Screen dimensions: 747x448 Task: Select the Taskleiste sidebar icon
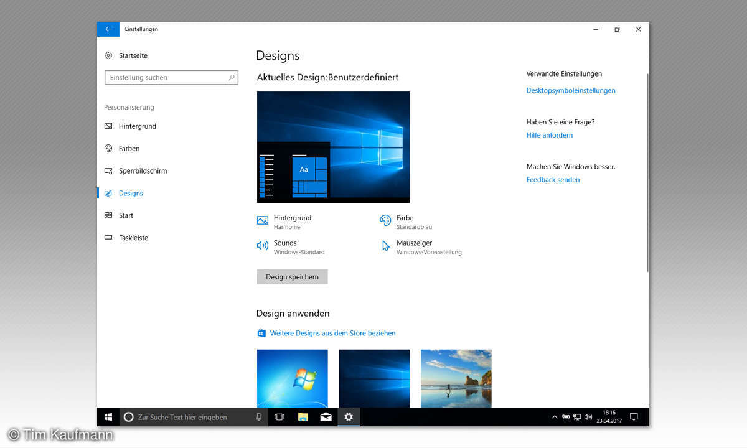tap(108, 238)
